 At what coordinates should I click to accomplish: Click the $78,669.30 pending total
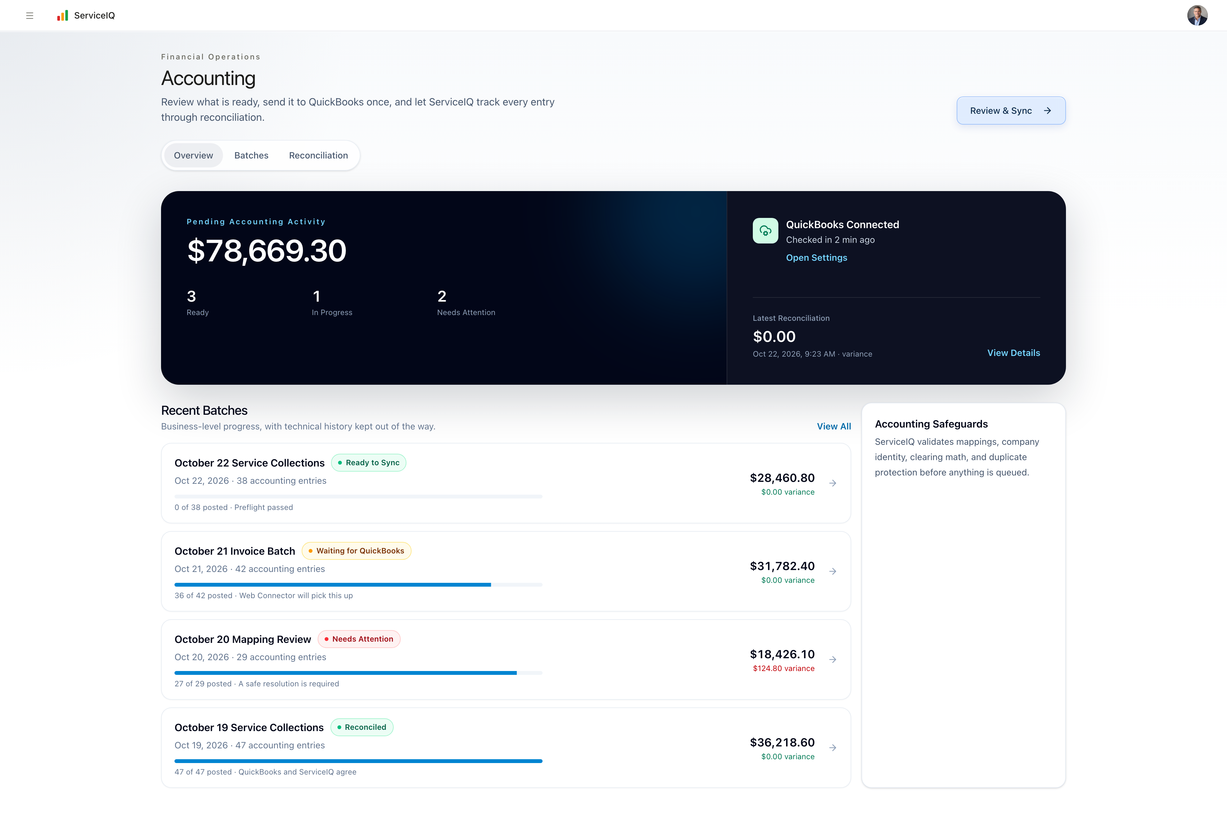(266, 251)
